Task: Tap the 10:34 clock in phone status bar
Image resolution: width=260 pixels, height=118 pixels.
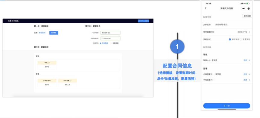Action: pos(208,4)
